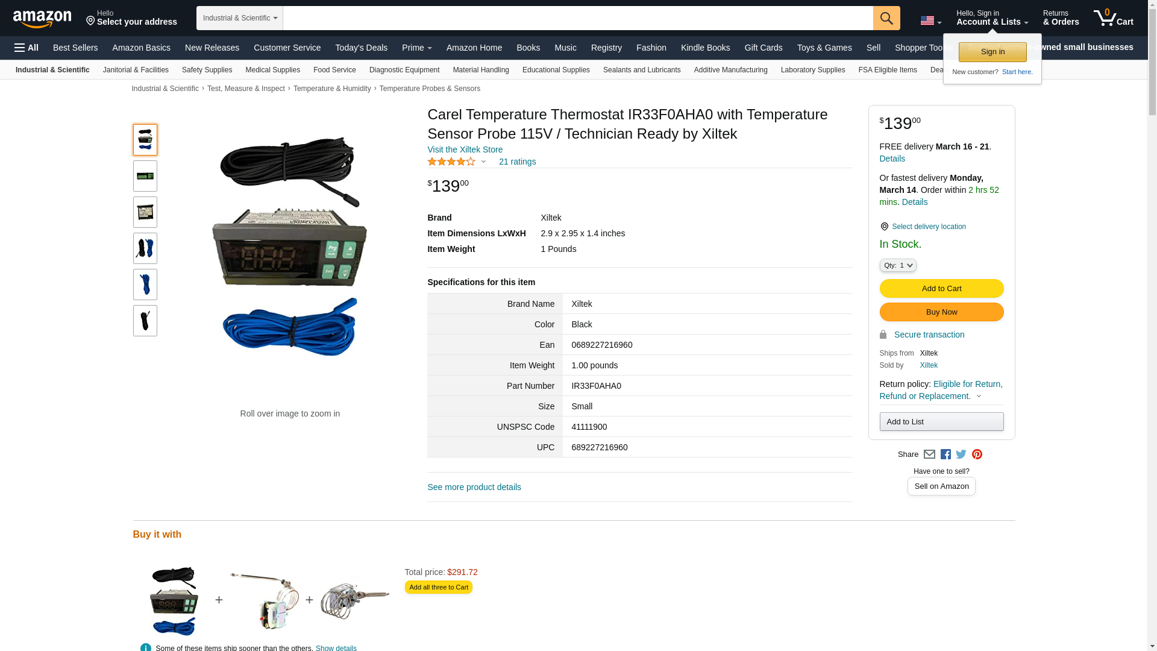Open the All hamburger menu
Screen dimensions: 1157x651
tap(27, 48)
